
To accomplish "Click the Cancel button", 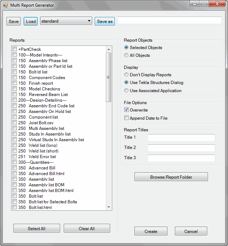I will [x=191, y=231].
